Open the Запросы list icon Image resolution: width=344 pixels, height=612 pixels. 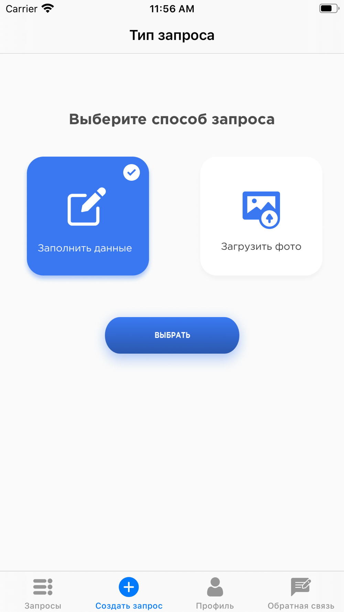click(x=43, y=587)
